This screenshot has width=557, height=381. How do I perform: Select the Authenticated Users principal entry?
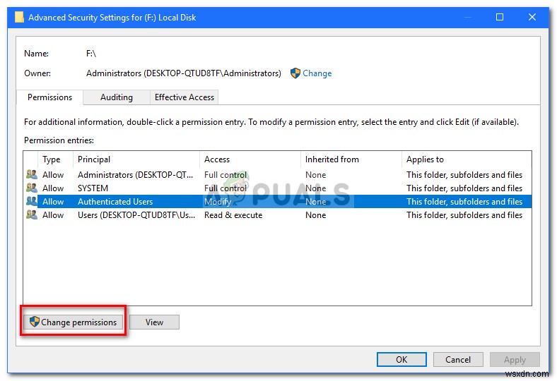[115, 202]
